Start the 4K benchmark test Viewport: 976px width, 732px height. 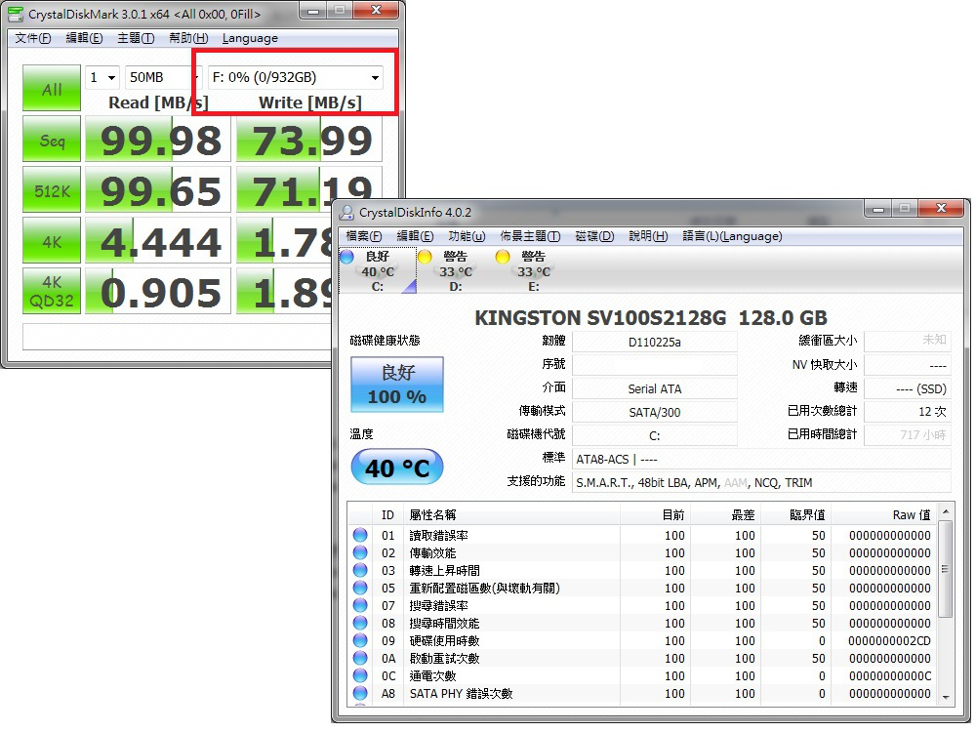52,240
